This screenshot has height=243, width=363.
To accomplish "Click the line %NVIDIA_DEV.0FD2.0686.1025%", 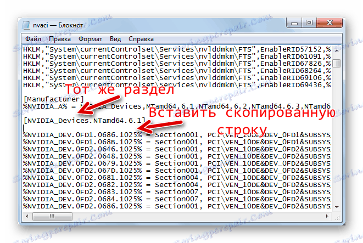I will [177, 206].
